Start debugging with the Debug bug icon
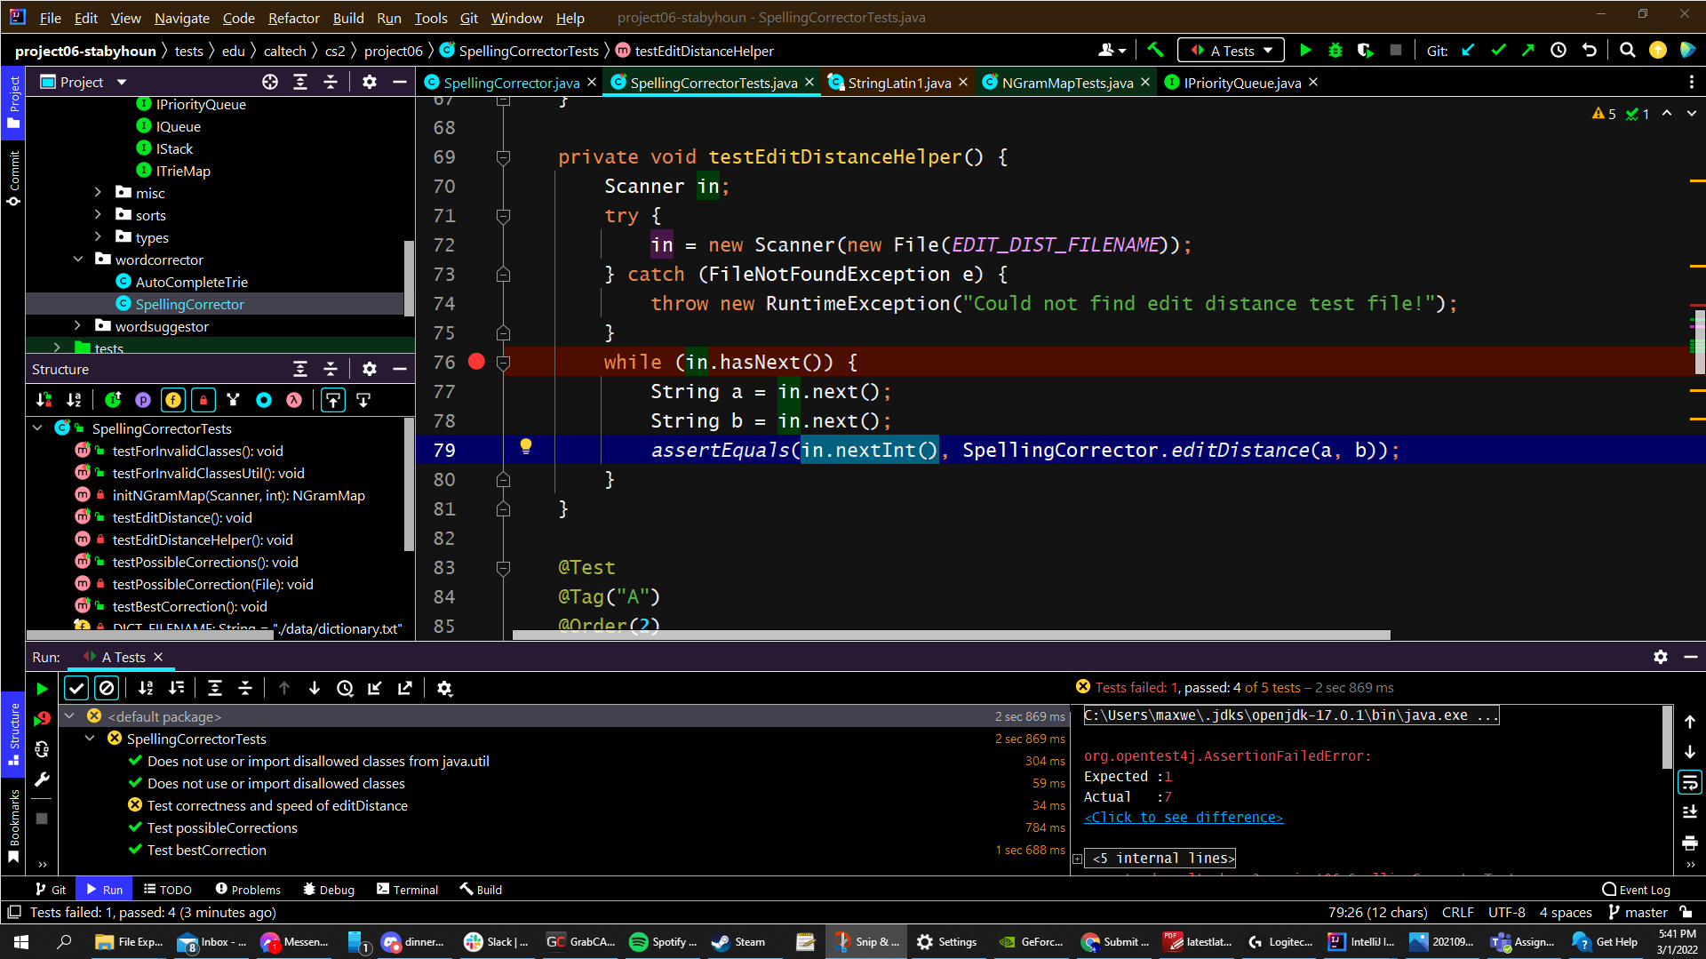Viewport: 1706px width, 959px height. tap(1335, 51)
